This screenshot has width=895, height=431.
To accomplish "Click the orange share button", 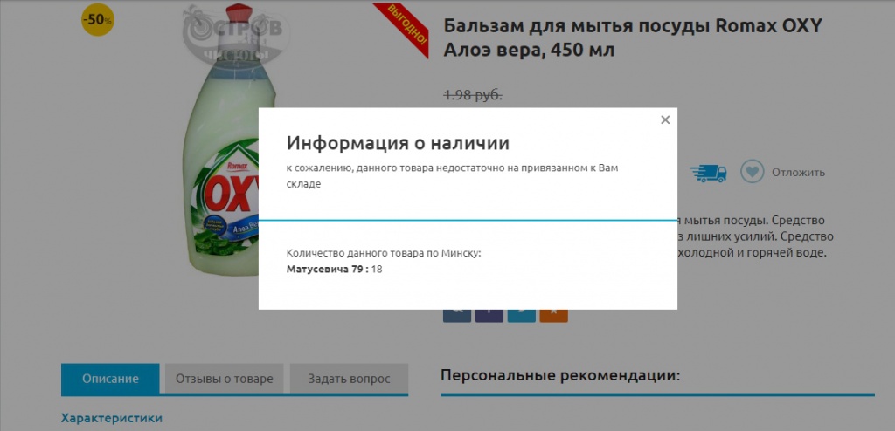I will click(x=553, y=315).
